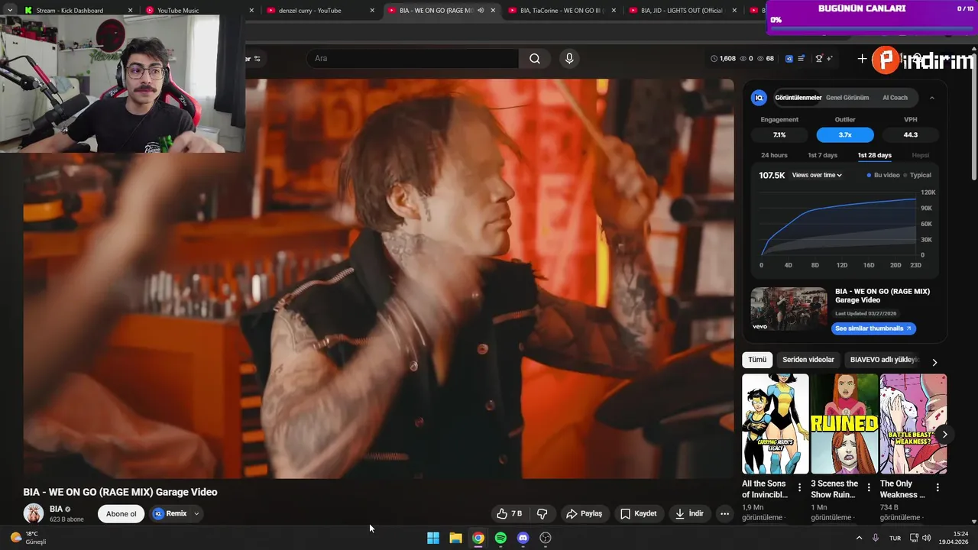Select the VPH 44.3 metric pill
The width and height of the screenshot is (978, 550).
click(x=910, y=134)
